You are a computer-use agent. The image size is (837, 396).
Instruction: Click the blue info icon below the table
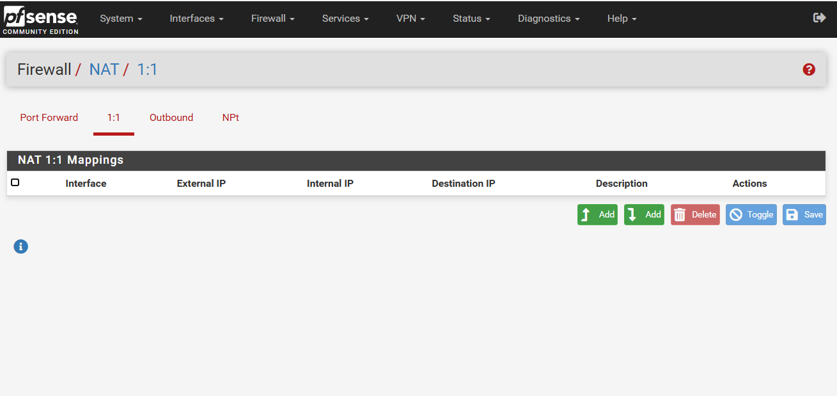coord(20,246)
